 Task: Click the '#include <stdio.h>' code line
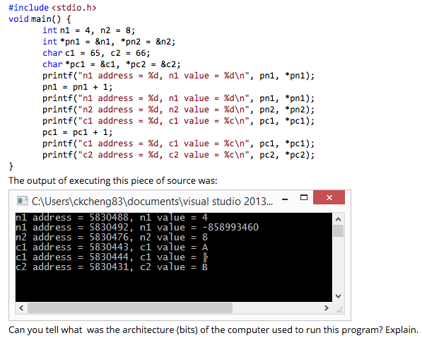(52, 8)
